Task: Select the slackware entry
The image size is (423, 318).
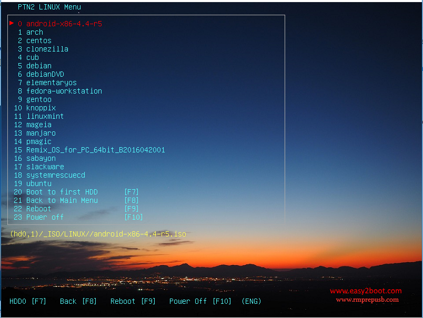Action: 39,167
